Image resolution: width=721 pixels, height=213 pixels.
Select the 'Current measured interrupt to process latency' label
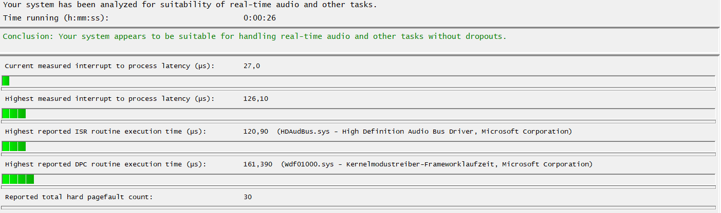tap(109, 66)
